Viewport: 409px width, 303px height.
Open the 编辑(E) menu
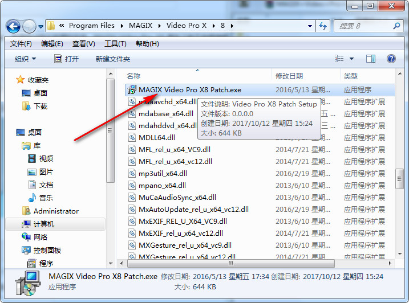point(52,44)
